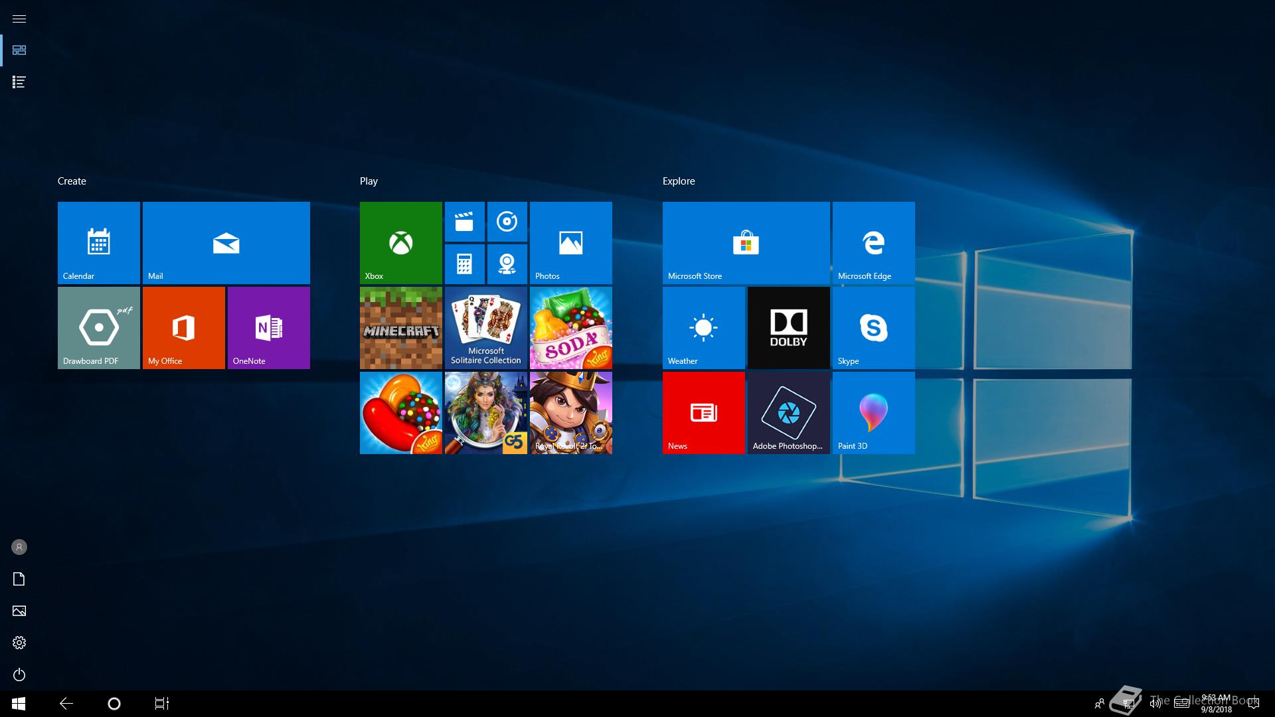1275x717 pixels.
Task: Launch OneNote tile
Action: pyautogui.click(x=269, y=328)
